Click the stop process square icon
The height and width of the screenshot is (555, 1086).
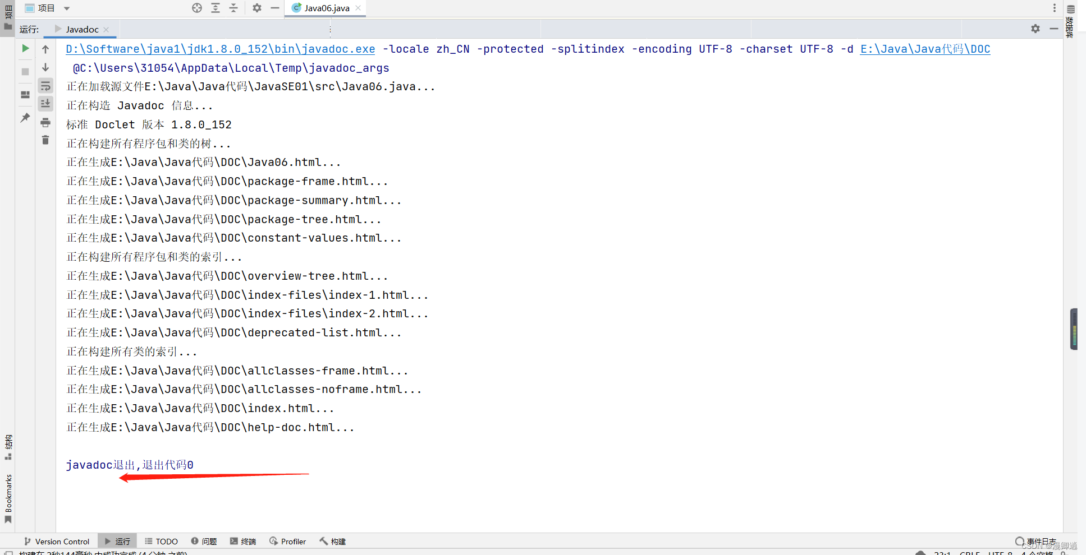(25, 72)
